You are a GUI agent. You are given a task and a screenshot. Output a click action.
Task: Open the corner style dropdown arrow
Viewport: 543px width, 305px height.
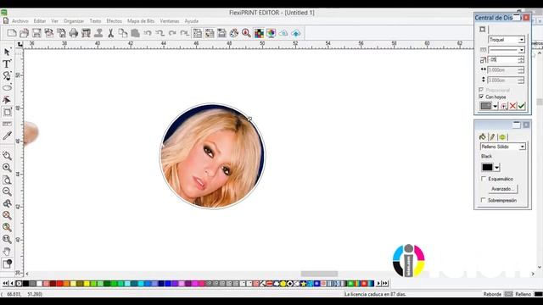coord(495,106)
